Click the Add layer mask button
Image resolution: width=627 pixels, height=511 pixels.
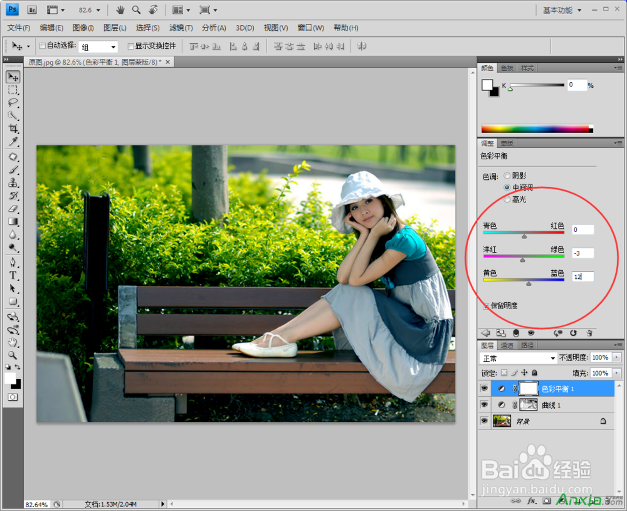(547, 500)
